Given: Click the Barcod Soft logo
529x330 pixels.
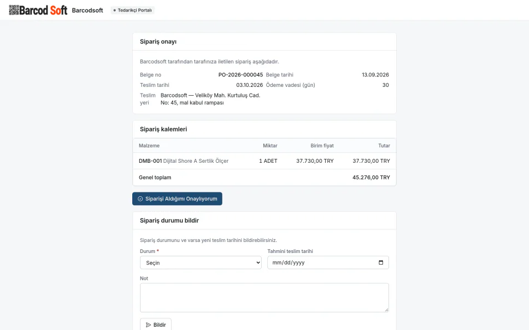Looking at the screenshot, I should click(x=38, y=10).
